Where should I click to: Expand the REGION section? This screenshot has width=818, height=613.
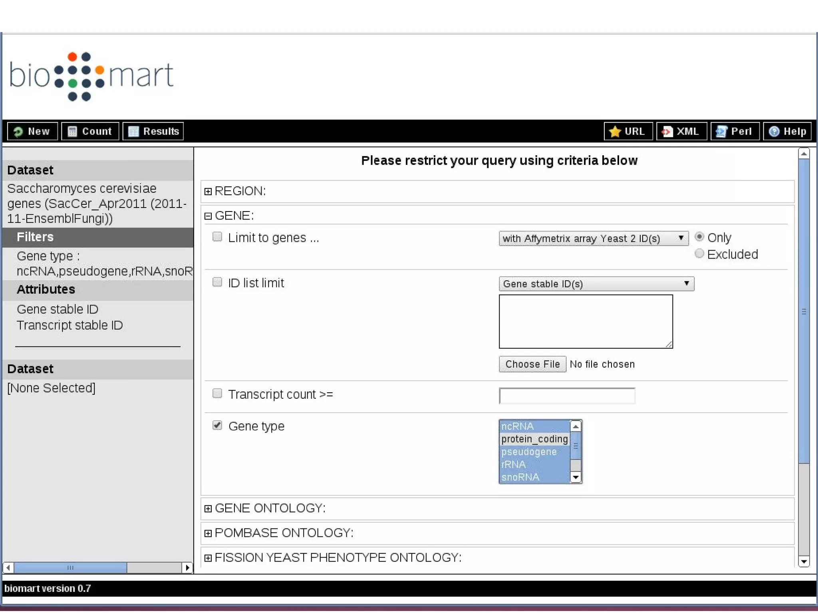(208, 191)
